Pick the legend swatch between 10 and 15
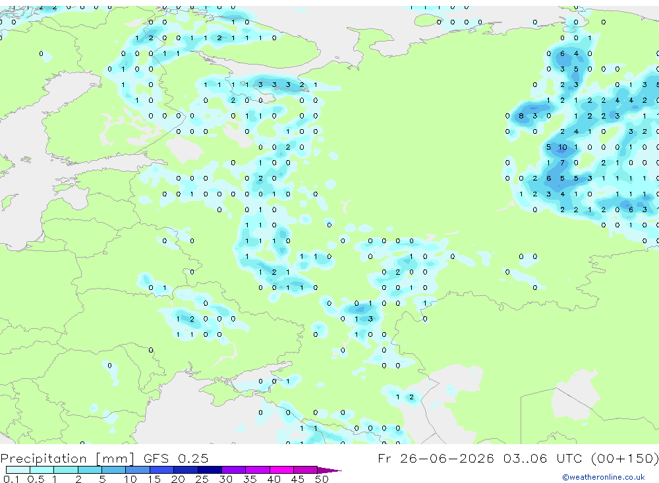Image resolution: width=659 pixels, height=483 pixels. [x=138, y=470]
